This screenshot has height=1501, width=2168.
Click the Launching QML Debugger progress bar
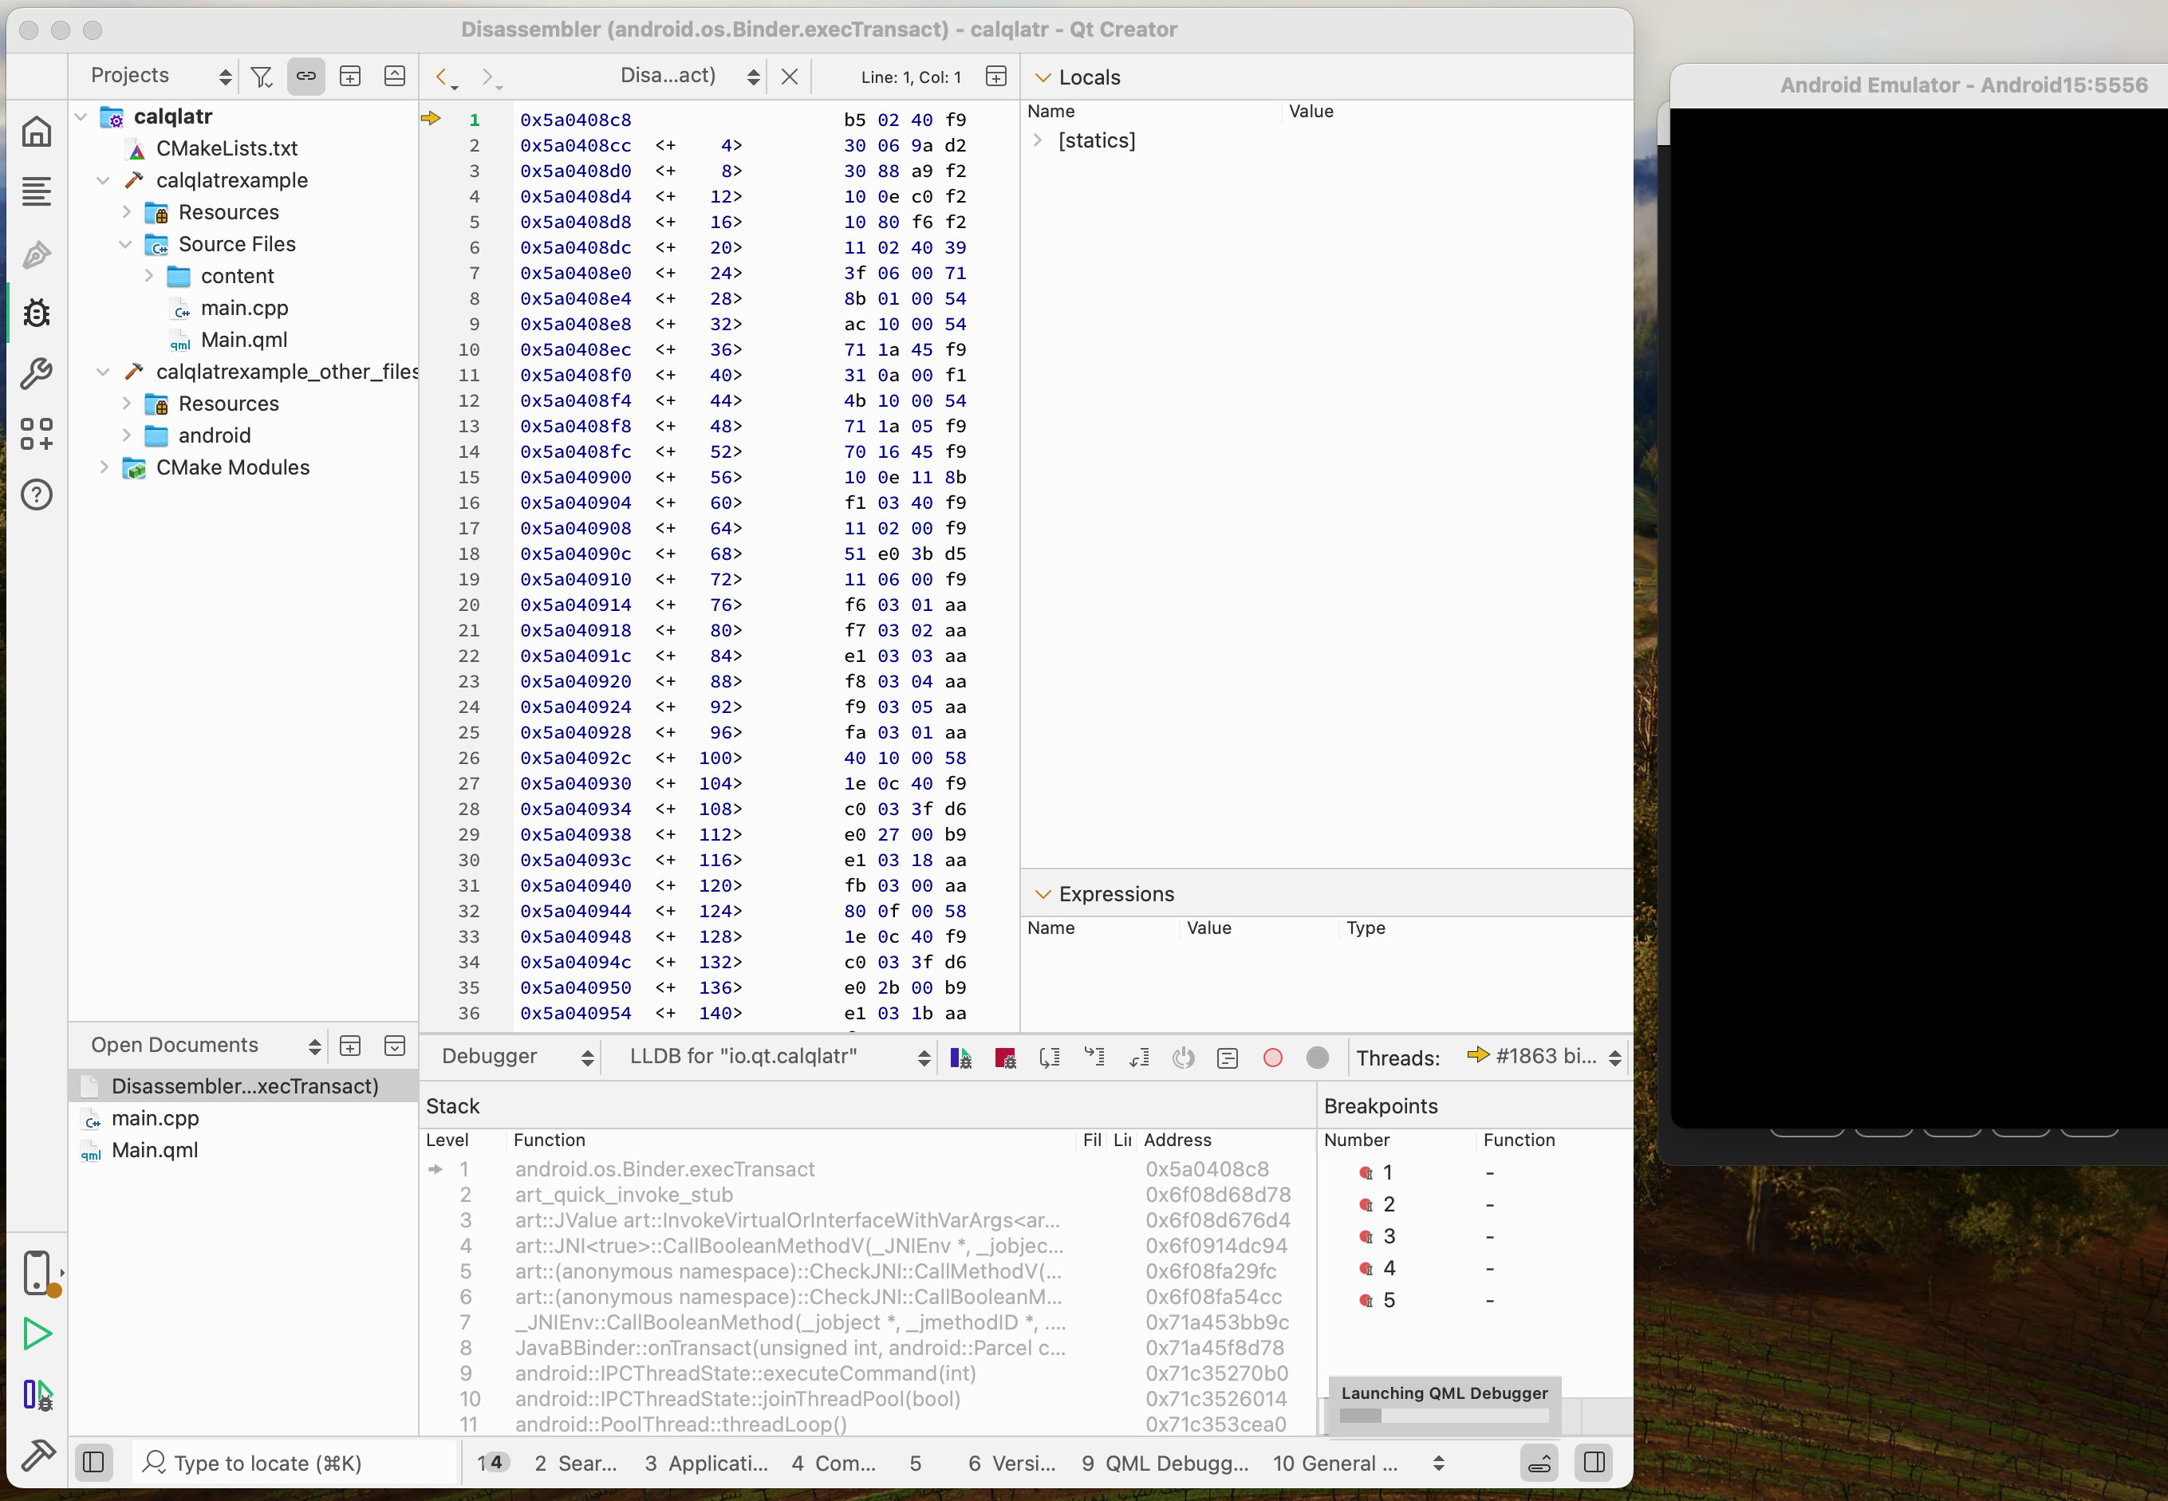(x=1444, y=1416)
